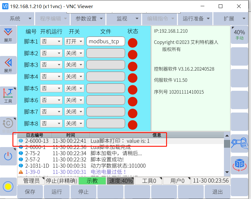Click the yellow circle indicator button

click(x=8, y=187)
